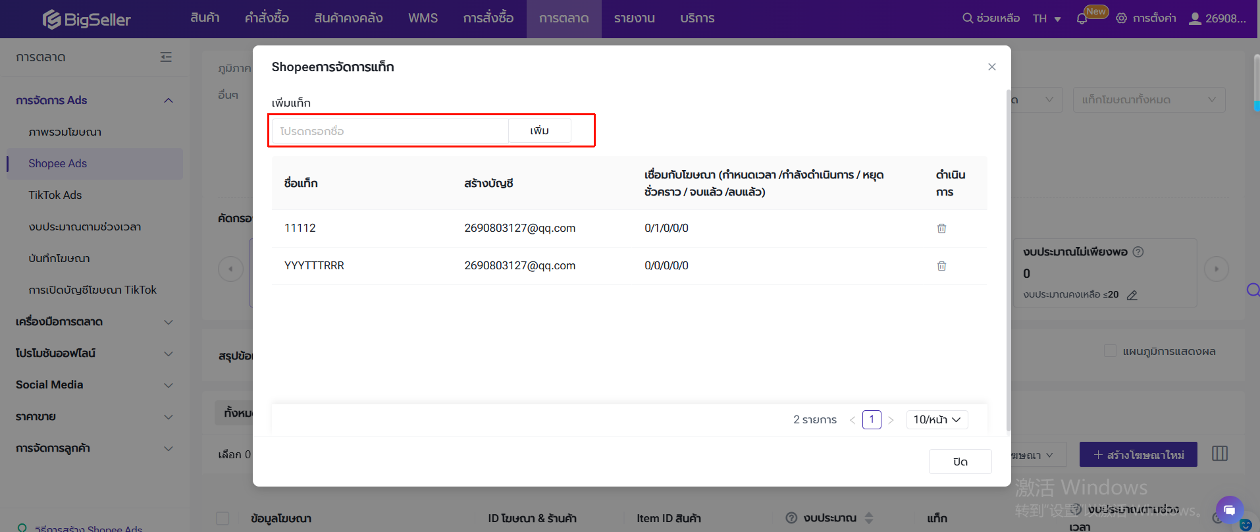Open the WMS menu
Viewport: 1260px width, 532px height.
coord(423,18)
